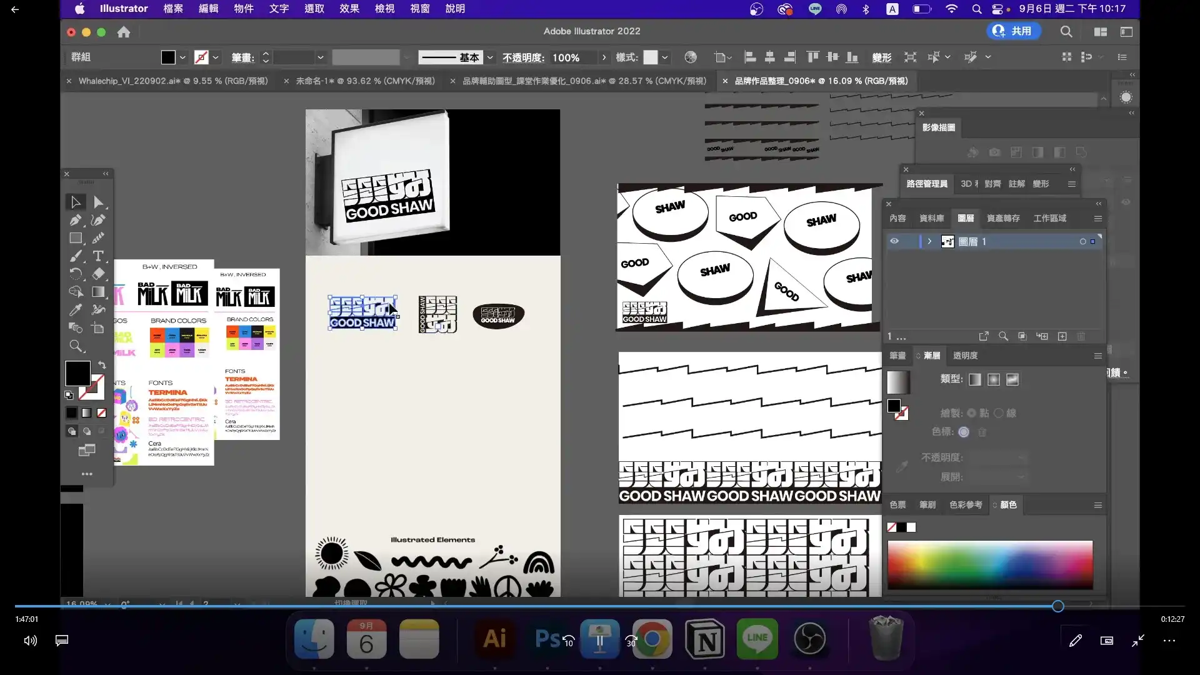Screen dimensions: 1200x675
Task: Select the Pen tool
Action: pos(76,220)
